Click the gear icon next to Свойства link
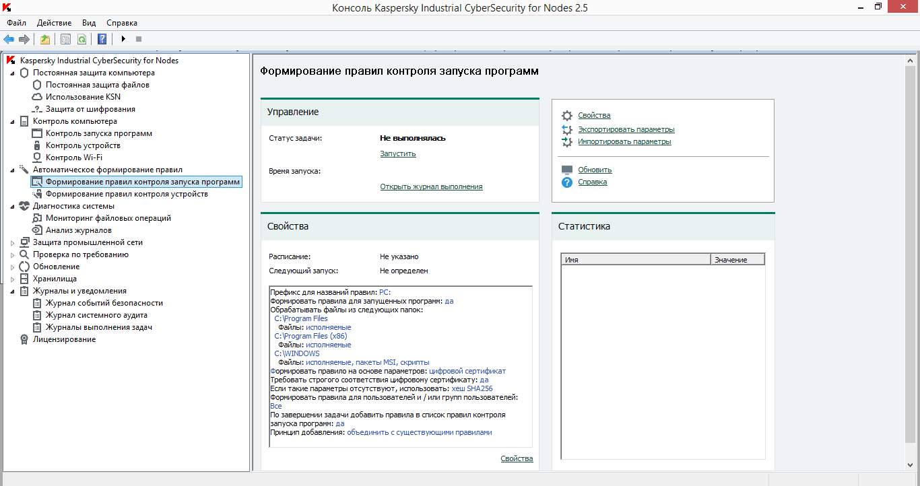The width and height of the screenshot is (920, 486). (567, 116)
